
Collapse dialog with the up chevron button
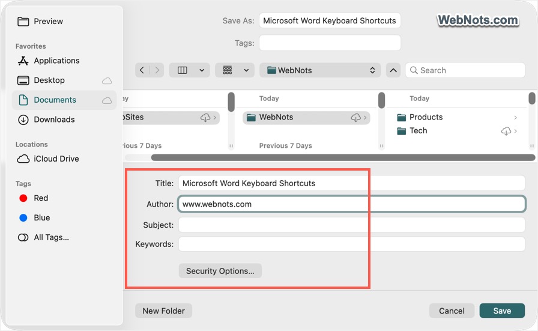393,70
